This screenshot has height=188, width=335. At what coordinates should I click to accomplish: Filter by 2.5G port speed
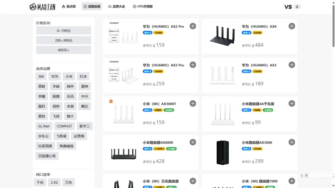(54, 182)
